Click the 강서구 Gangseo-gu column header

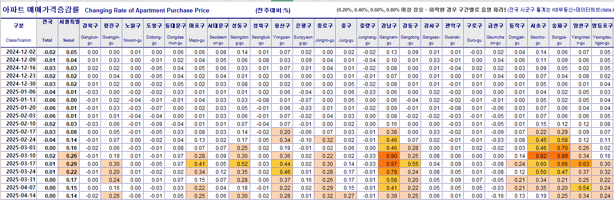431,32
